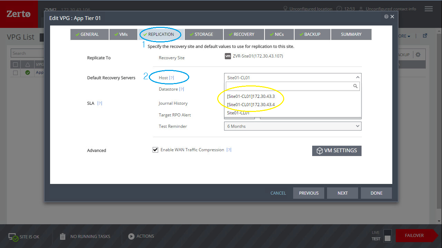Click the red FAILOVER button
Screen dimensions: 442x248
pos(414,236)
